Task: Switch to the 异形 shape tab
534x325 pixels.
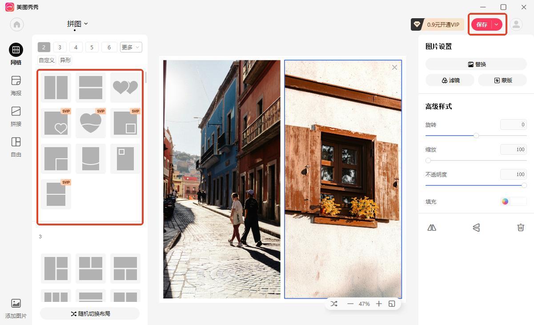Action: [x=65, y=60]
